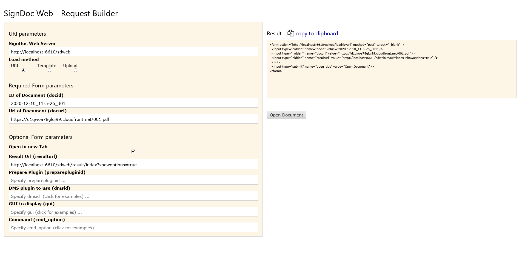Select the URL load method radio button
The width and height of the screenshot is (525, 254).
(23, 70)
